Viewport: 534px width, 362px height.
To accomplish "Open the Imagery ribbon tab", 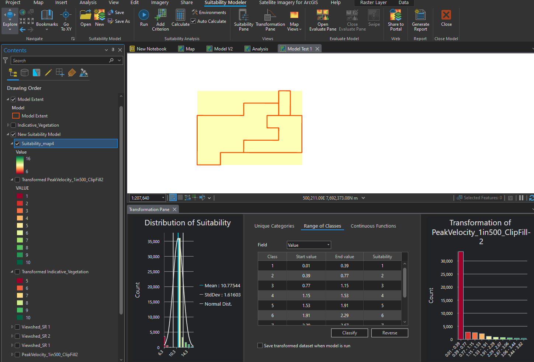I will tap(160, 3).
